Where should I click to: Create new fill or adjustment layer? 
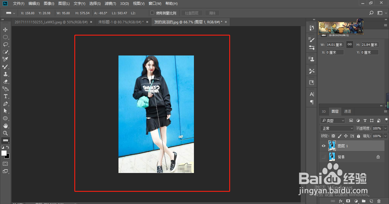pos(356,201)
